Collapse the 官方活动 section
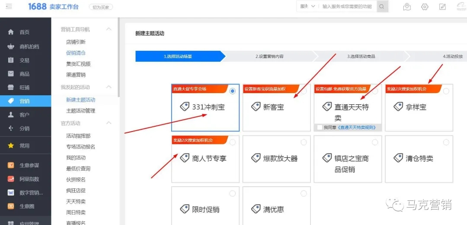 109,123
